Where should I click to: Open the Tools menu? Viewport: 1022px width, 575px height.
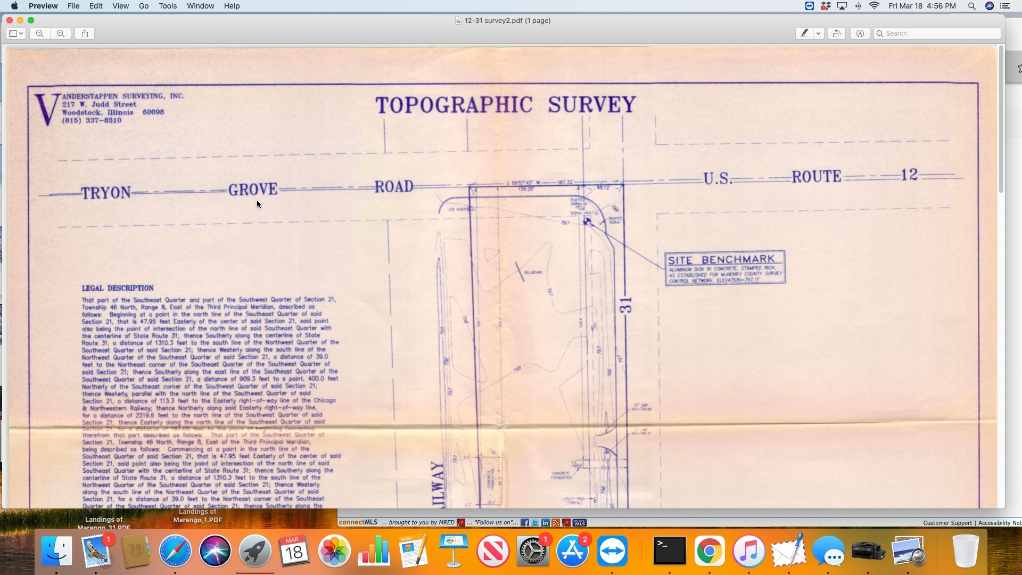pyautogui.click(x=168, y=6)
